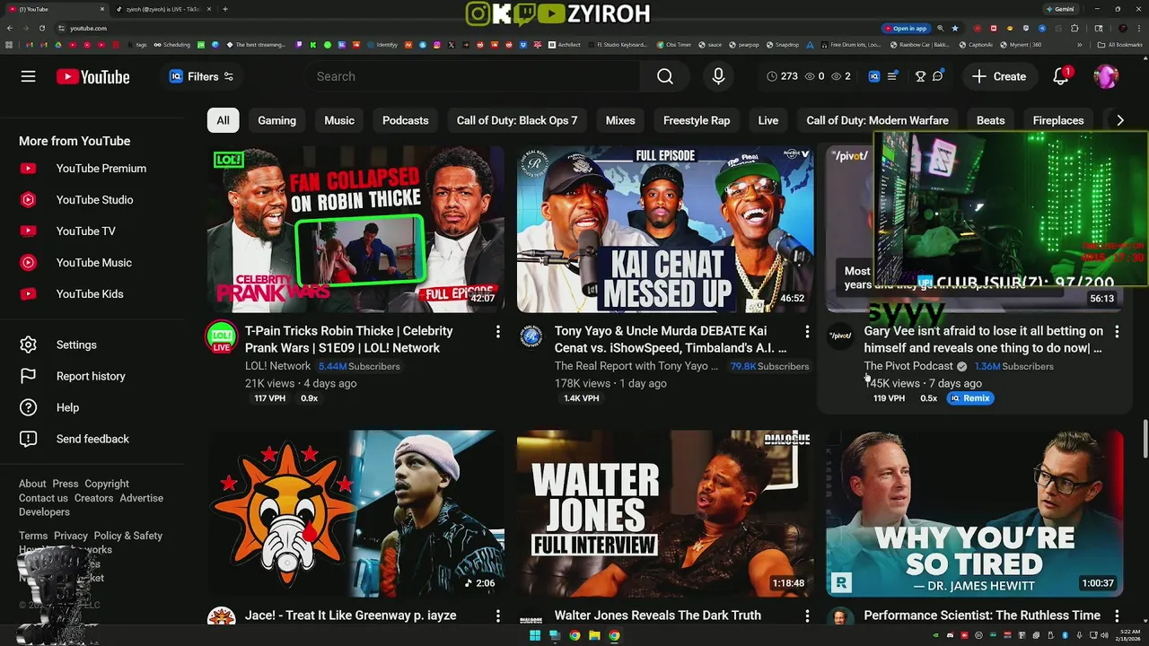Open the vidIQ list icon in header

pyautogui.click(x=892, y=76)
